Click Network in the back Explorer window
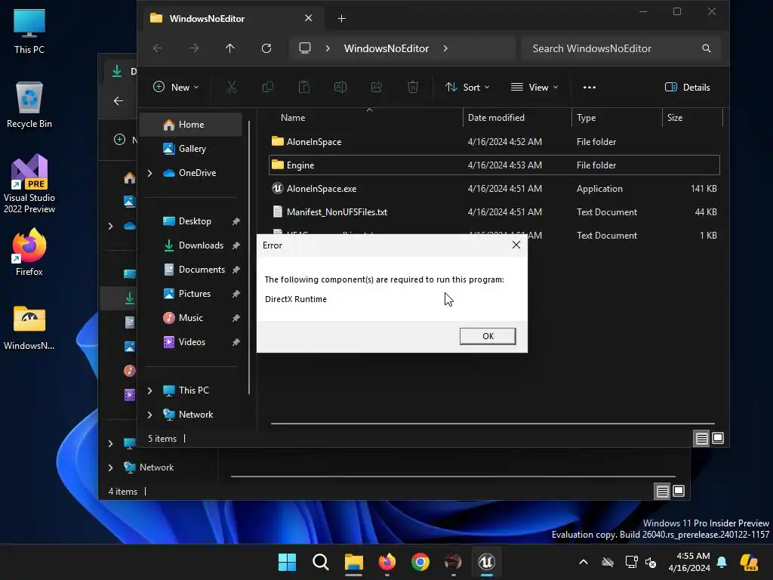This screenshot has height=580, width=773. [x=156, y=467]
